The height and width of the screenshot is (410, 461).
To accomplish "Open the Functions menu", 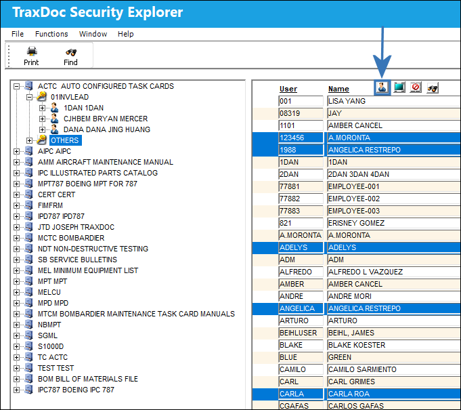I will 51,34.
